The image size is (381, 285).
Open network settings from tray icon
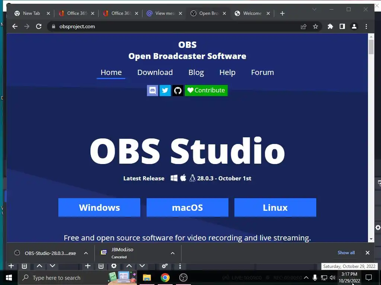[324, 278]
